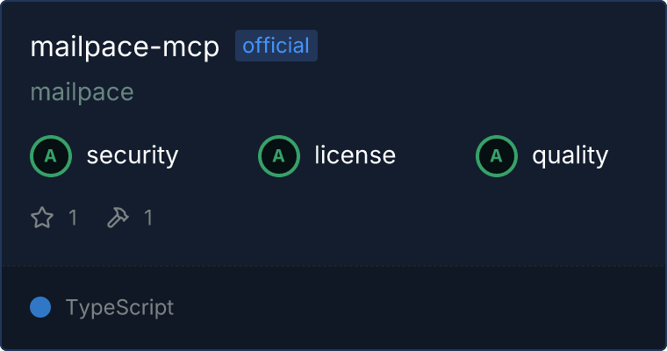Click the blue official badge
The height and width of the screenshot is (351, 667).
[x=276, y=46]
